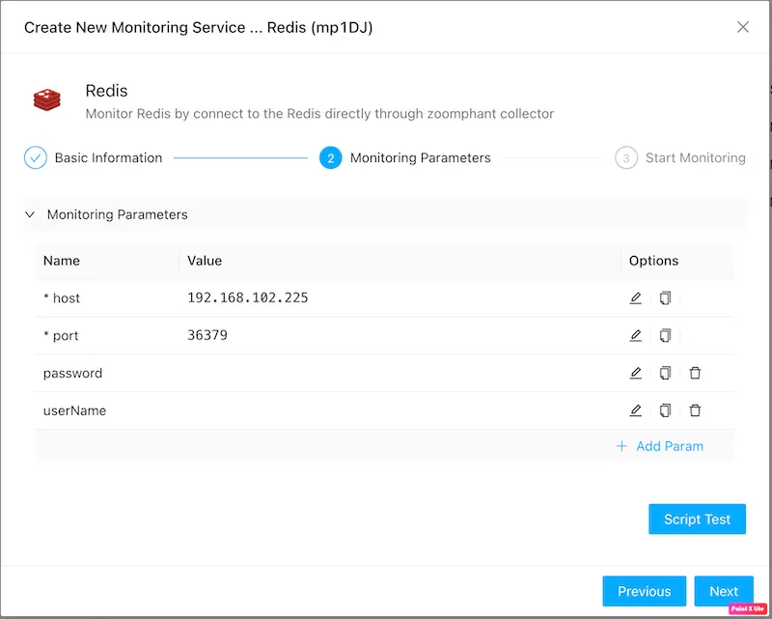The width and height of the screenshot is (772, 619).
Task: Copy the port parameter
Action: (x=665, y=336)
